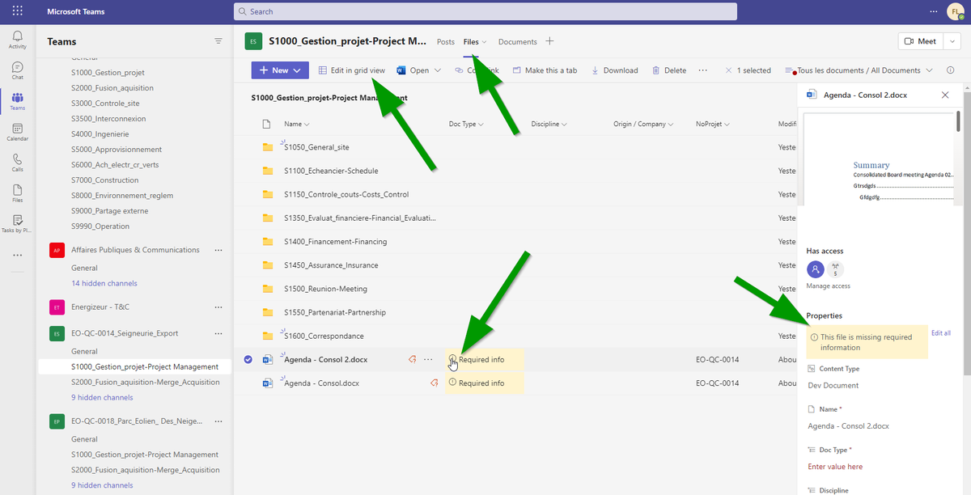Clear selection with the X next to 1 selected
Image resolution: width=971 pixels, height=495 pixels.
[x=728, y=70]
